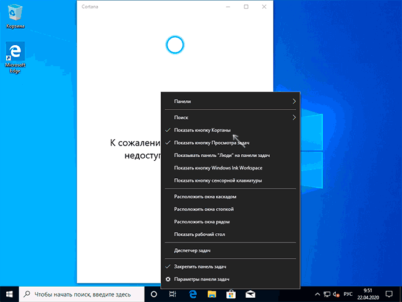The width and height of the screenshot is (402, 302).
Task: Minimize the Cortana window
Action: click(x=228, y=7)
